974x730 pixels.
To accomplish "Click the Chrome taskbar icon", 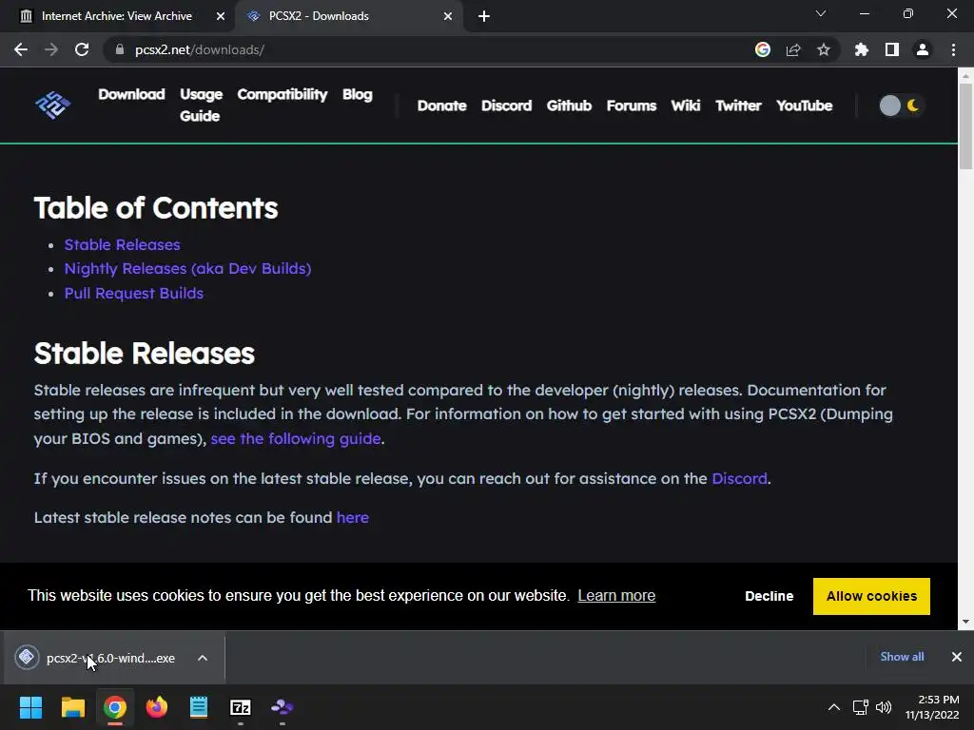I will (115, 707).
